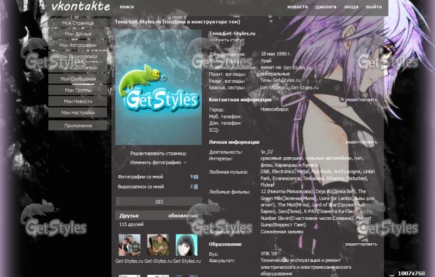Click the vkontakte logo in header
This screenshot has height=277, width=435.
80,7
